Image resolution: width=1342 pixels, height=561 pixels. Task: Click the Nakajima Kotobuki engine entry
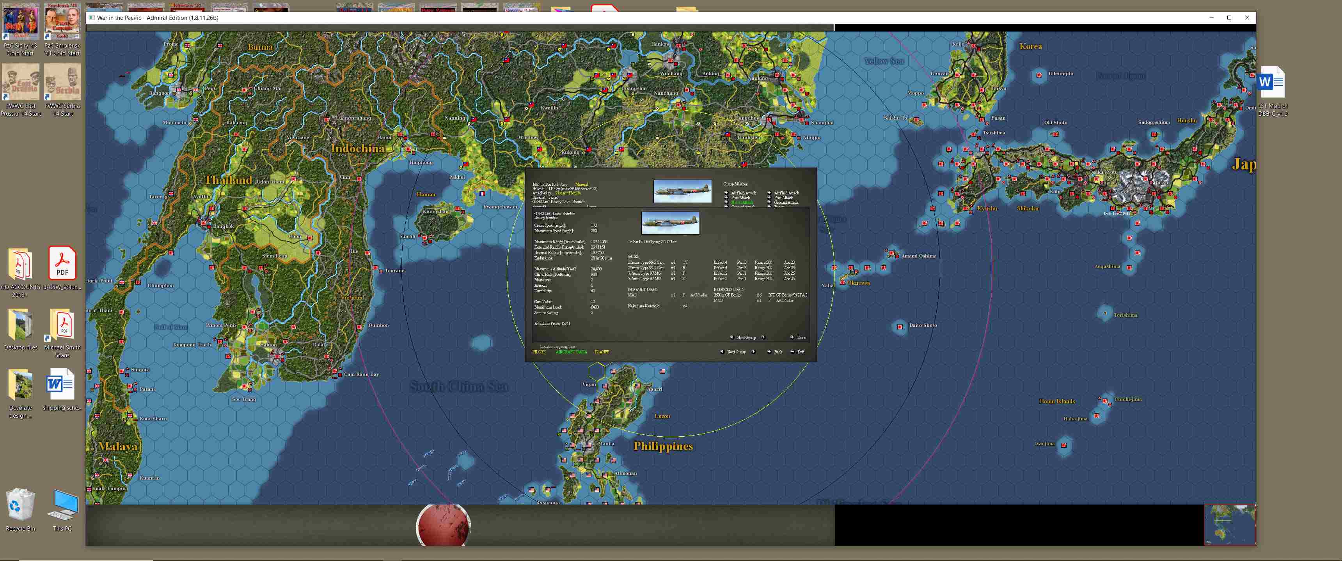pos(643,306)
